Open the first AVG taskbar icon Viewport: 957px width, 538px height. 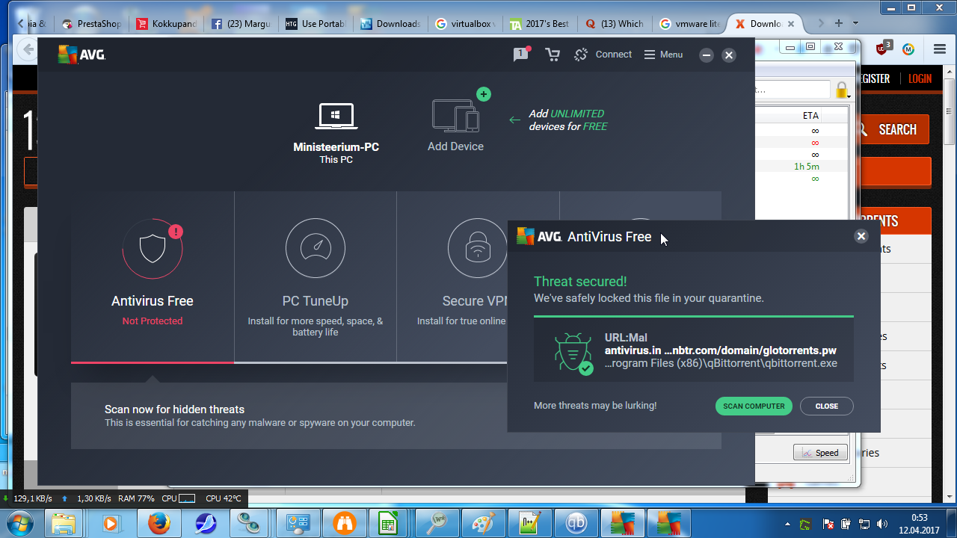tap(622, 523)
